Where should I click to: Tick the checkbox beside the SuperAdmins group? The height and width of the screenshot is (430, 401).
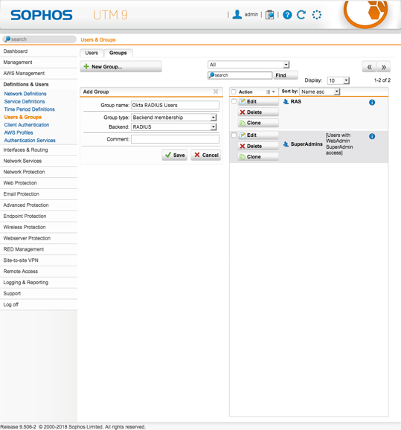[234, 135]
